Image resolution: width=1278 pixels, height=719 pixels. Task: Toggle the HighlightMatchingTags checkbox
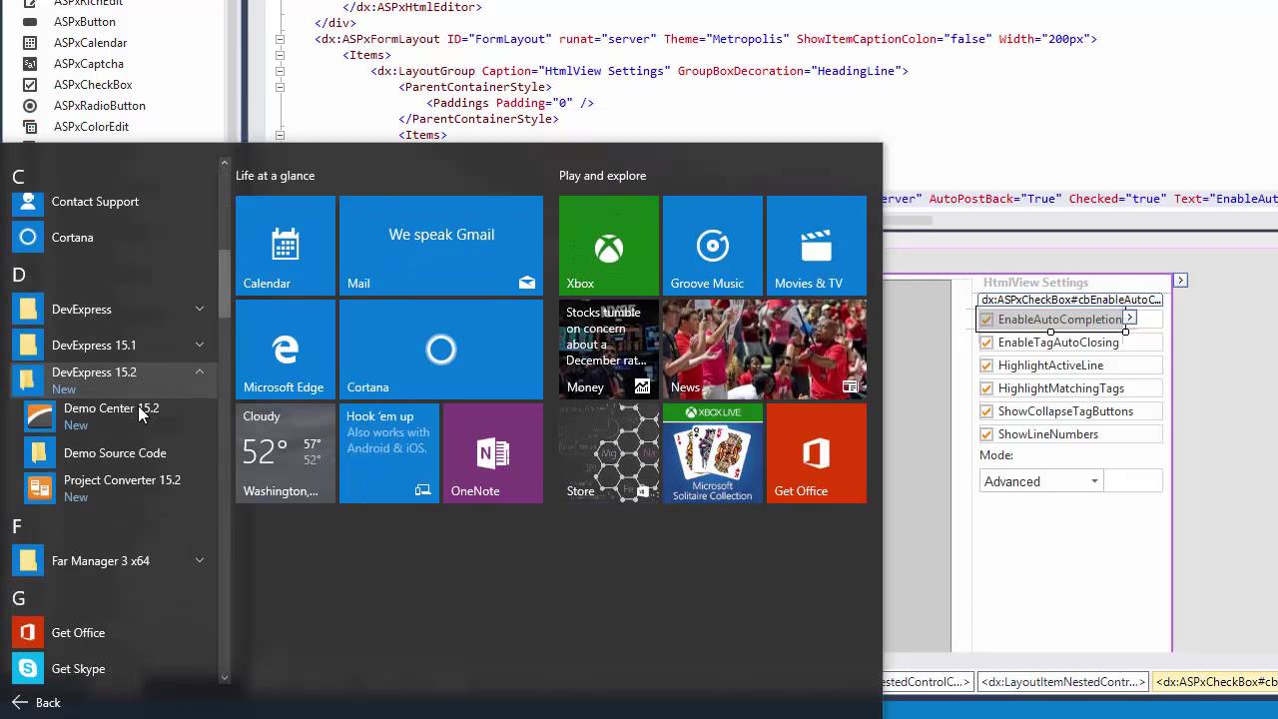986,388
